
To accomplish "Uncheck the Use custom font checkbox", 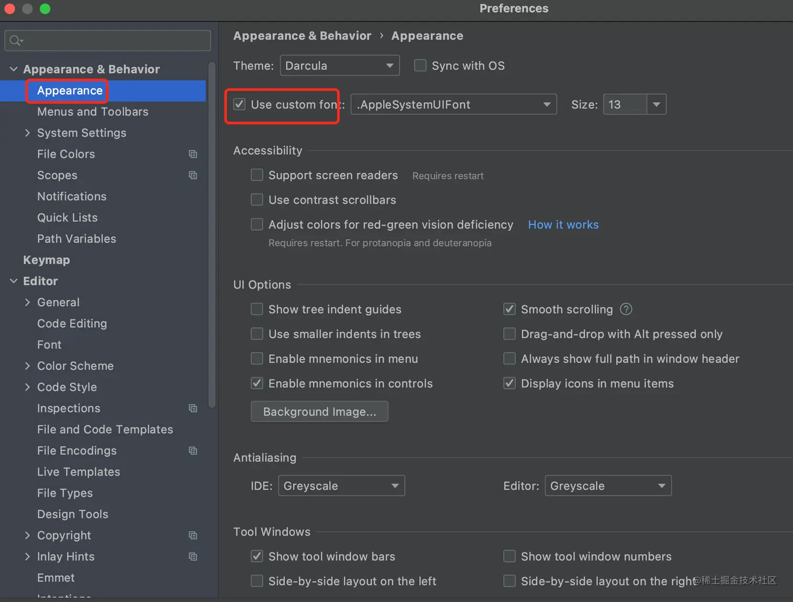I will click(x=239, y=104).
